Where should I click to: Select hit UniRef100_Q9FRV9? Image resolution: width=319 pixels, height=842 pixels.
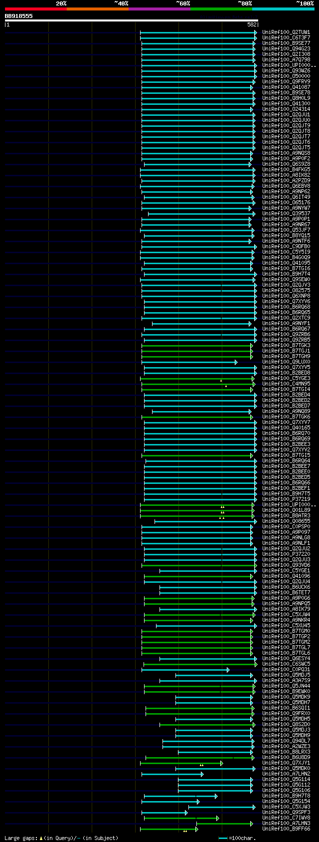(286, 81)
